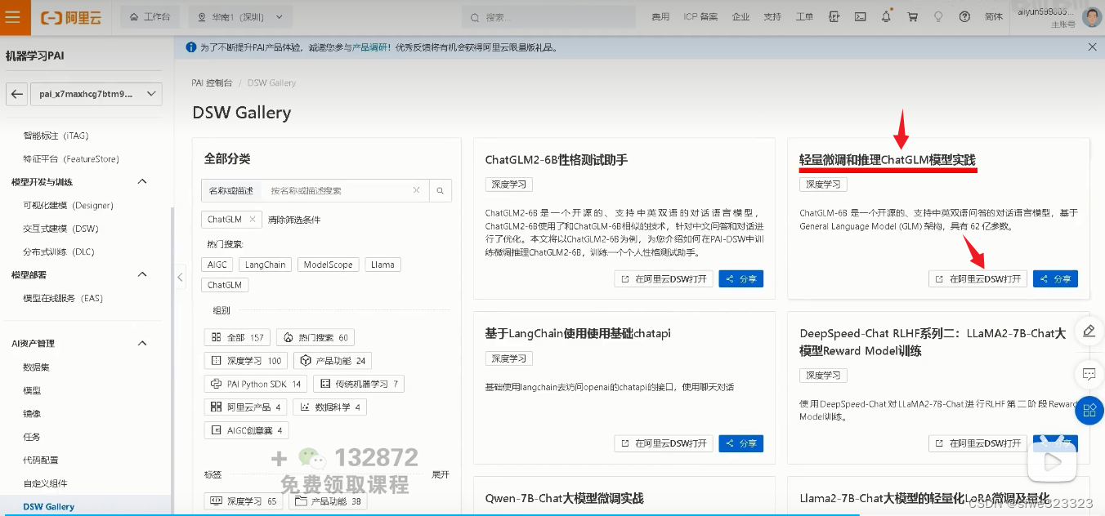
Task: Open the 工作台 workbench tab
Action: point(152,16)
